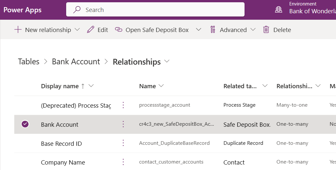Click One-to-many in Safe Deposit Box row
Image resolution: width=336 pixels, height=170 pixels.
pyautogui.click(x=292, y=124)
